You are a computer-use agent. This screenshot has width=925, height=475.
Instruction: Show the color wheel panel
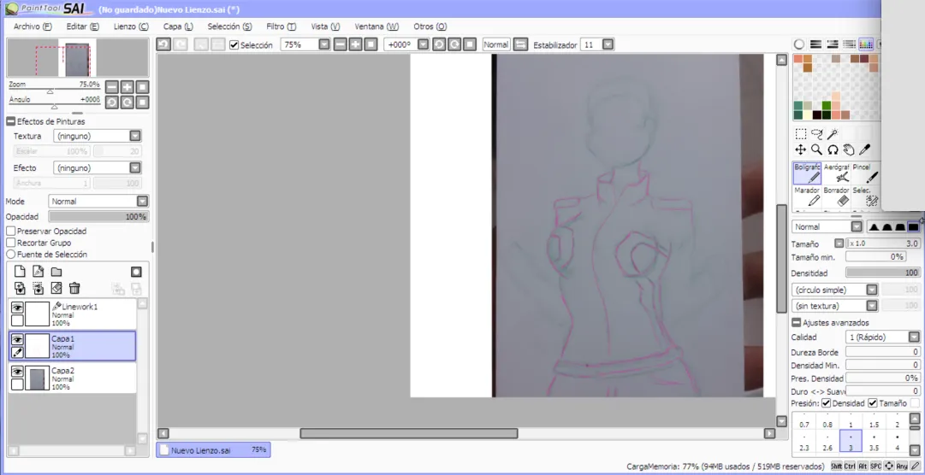(799, 44)
